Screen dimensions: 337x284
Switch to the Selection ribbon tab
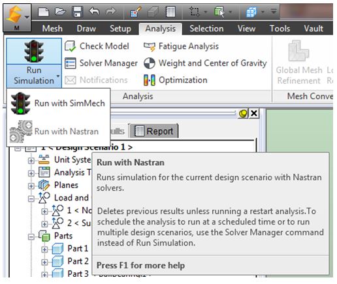(x=206, y=29)
